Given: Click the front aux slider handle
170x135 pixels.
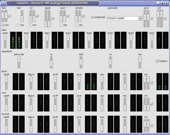Looking at the screenshot, I should pyautogui.click(x=102, y=79).
